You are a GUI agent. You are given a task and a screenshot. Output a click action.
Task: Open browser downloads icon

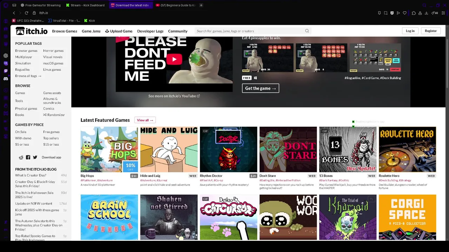pos(427,13)
